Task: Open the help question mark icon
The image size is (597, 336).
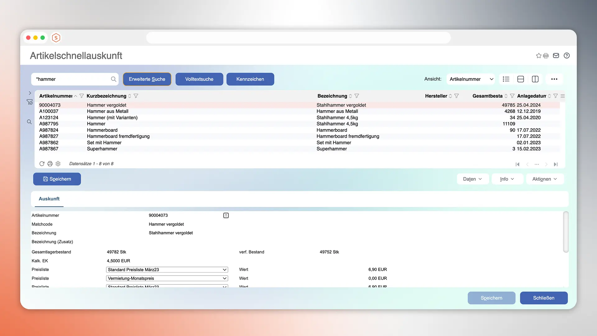Action: 567,56
